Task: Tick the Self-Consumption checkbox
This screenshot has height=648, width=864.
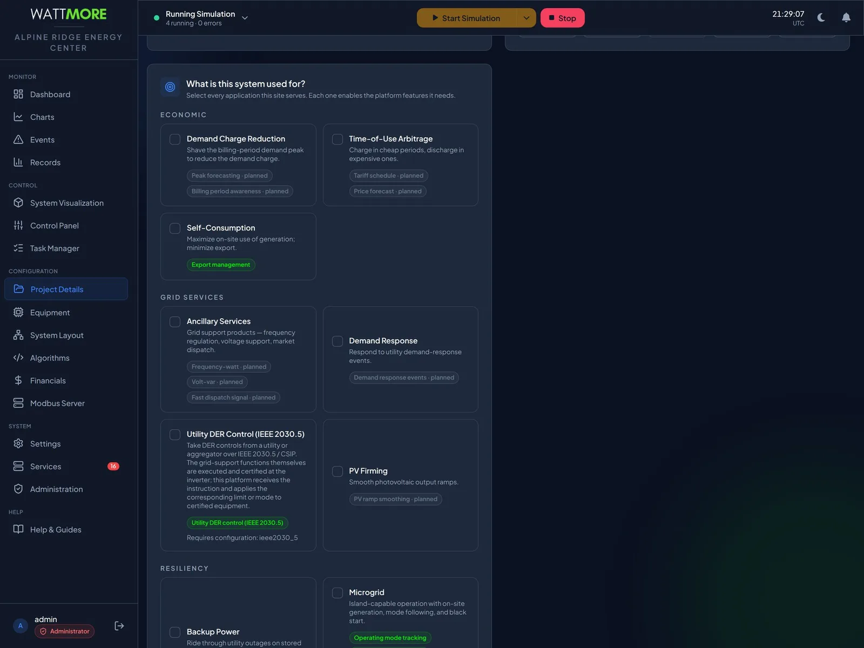Action: [x=175, y=228]
